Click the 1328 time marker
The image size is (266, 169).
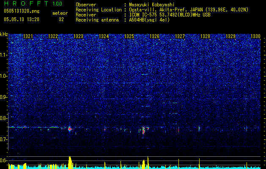(x=205, y=36)
